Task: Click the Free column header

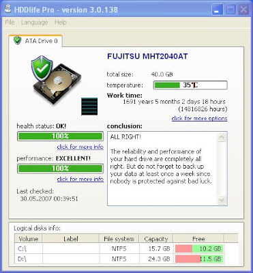Action: [x=198, y=239]
